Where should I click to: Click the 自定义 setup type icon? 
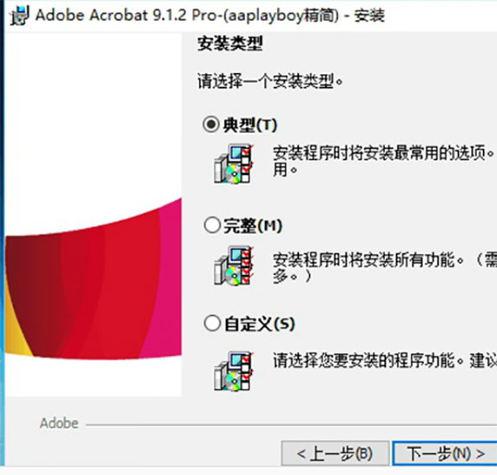[234, 371]
